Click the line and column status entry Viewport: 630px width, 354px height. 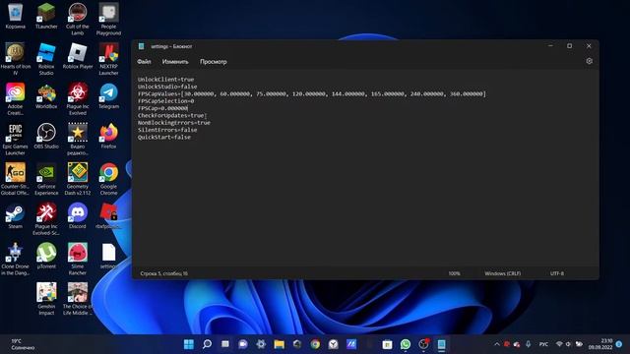coord(164,273)
